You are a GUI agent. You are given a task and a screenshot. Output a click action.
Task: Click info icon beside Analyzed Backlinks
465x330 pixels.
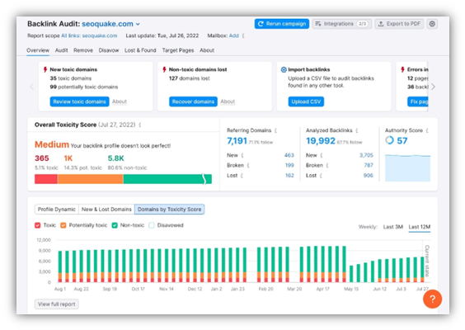(x=357, y=130)
